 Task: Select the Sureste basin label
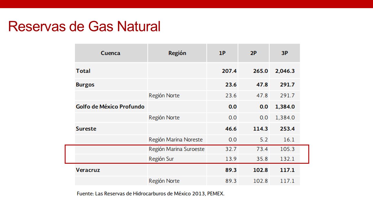coord(86,129)
